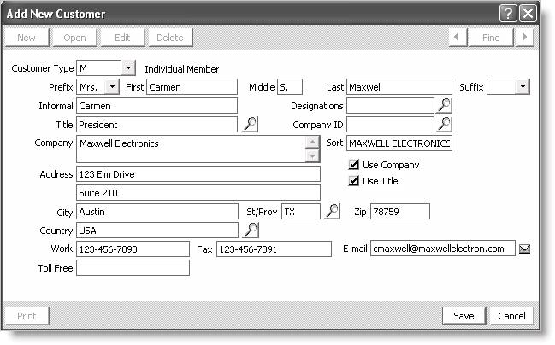Click the Print button

(x=27, y=316)
